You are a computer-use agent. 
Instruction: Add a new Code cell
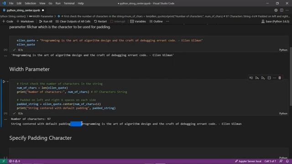(8, 21)
